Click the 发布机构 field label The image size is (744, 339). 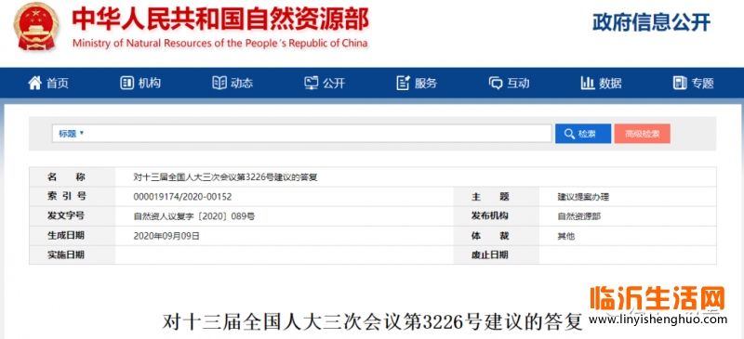[x=490, y=215]
